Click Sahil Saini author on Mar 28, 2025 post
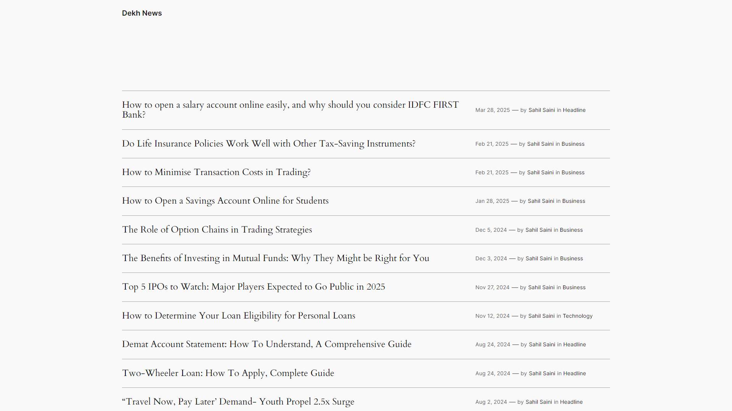Screen dimensions: 732x411 click(541, 110)
